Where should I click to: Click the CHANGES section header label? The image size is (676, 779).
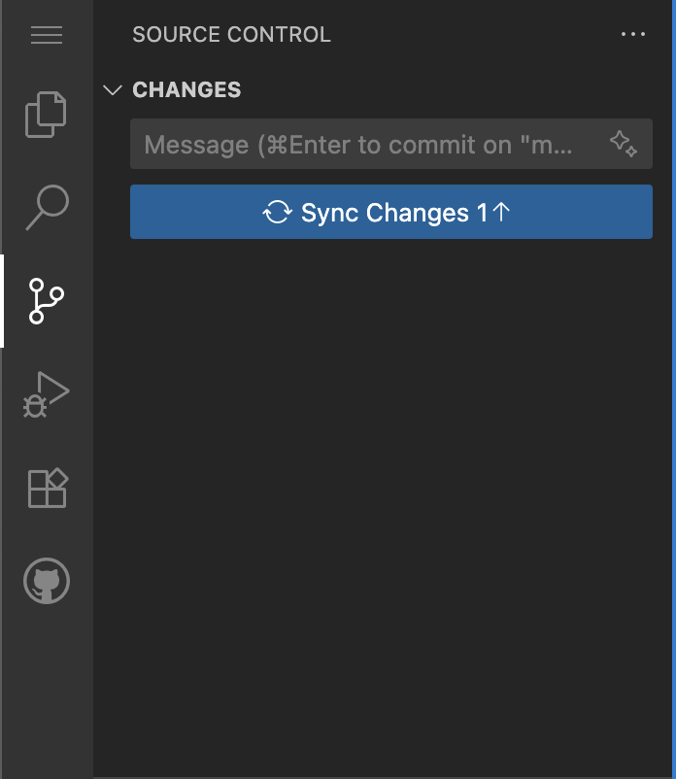186,90
